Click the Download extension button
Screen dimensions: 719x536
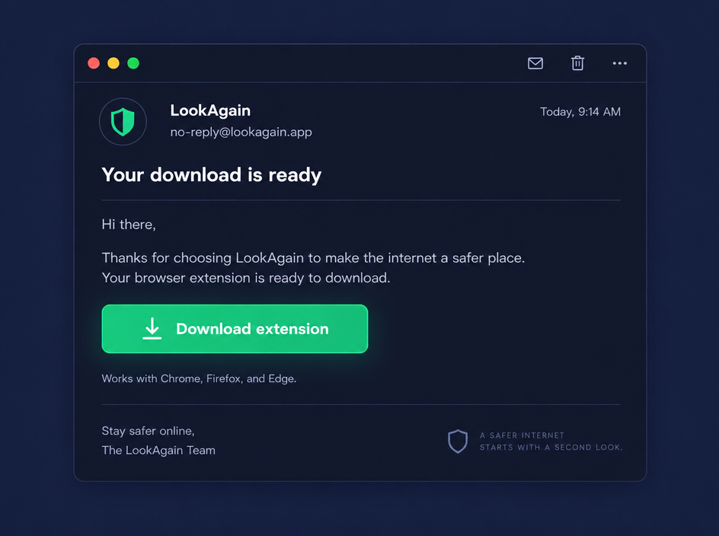(235, 329)
